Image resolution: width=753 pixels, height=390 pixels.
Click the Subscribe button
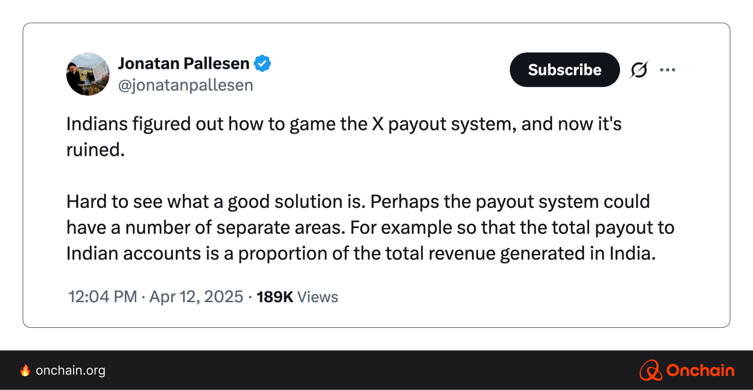coord(565,70)
